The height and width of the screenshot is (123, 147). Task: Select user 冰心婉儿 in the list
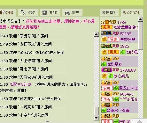click(121, 76)
